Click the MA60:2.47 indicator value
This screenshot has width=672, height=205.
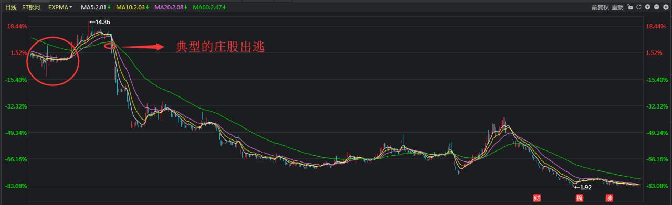[x=208, y=7]
